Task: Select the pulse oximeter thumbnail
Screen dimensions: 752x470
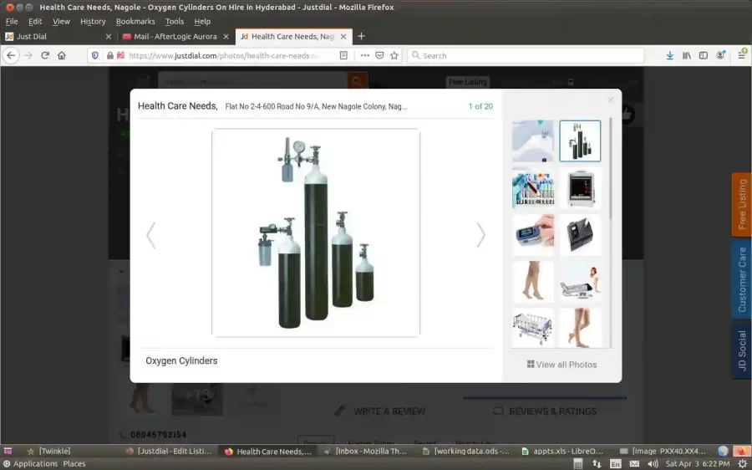Action: click(x=533, y=235)
